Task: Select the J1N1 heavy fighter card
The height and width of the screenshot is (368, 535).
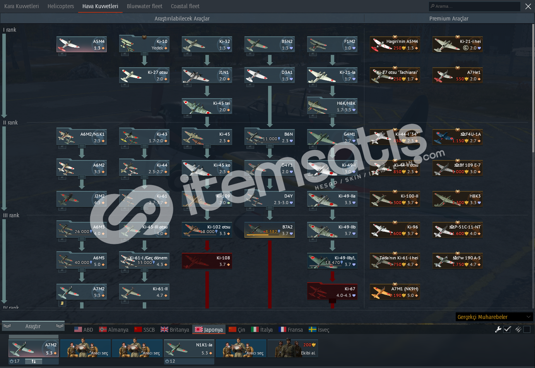Action: tap(207, 75)
